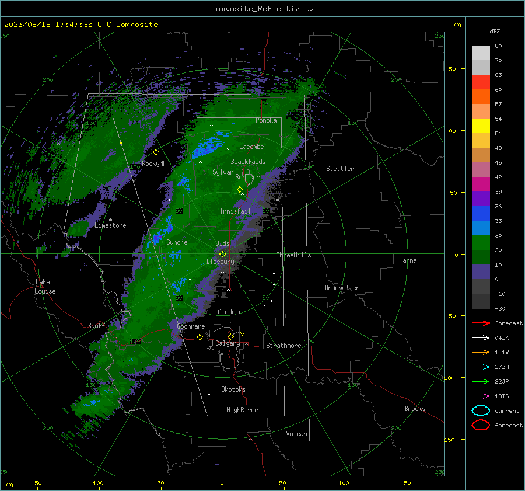Click the Innisfail city label
Screen dimensions: 525x491
[x=235, y=211]
